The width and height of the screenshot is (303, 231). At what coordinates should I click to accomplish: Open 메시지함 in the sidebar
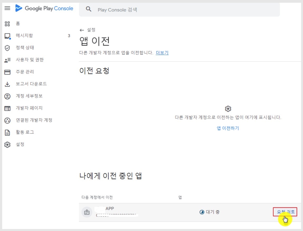[x=24, y=36]
